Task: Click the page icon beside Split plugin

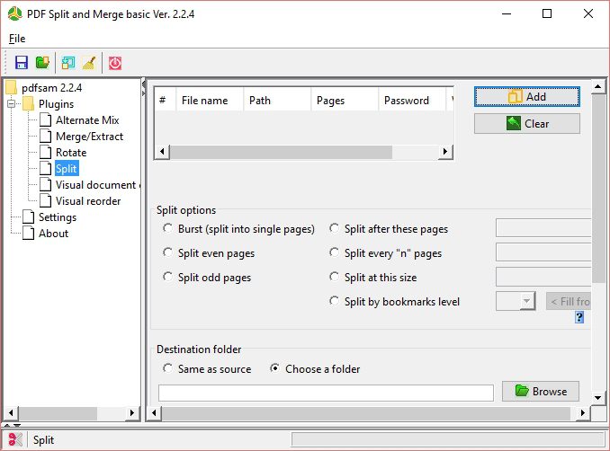Action: [x=45, y=168]
